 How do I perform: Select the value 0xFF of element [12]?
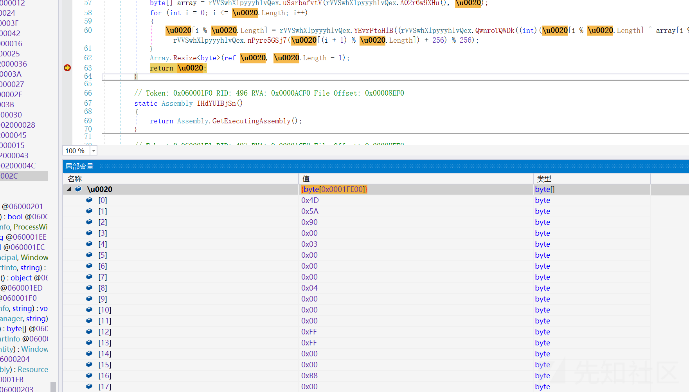pyautogui.click(x=309, y=332)
